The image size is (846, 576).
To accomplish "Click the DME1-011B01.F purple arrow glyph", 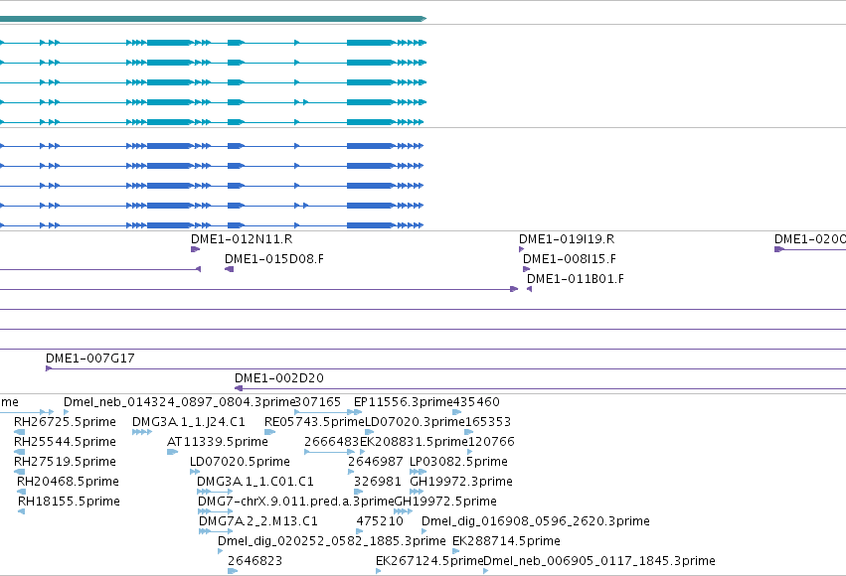I will point(529,289).
